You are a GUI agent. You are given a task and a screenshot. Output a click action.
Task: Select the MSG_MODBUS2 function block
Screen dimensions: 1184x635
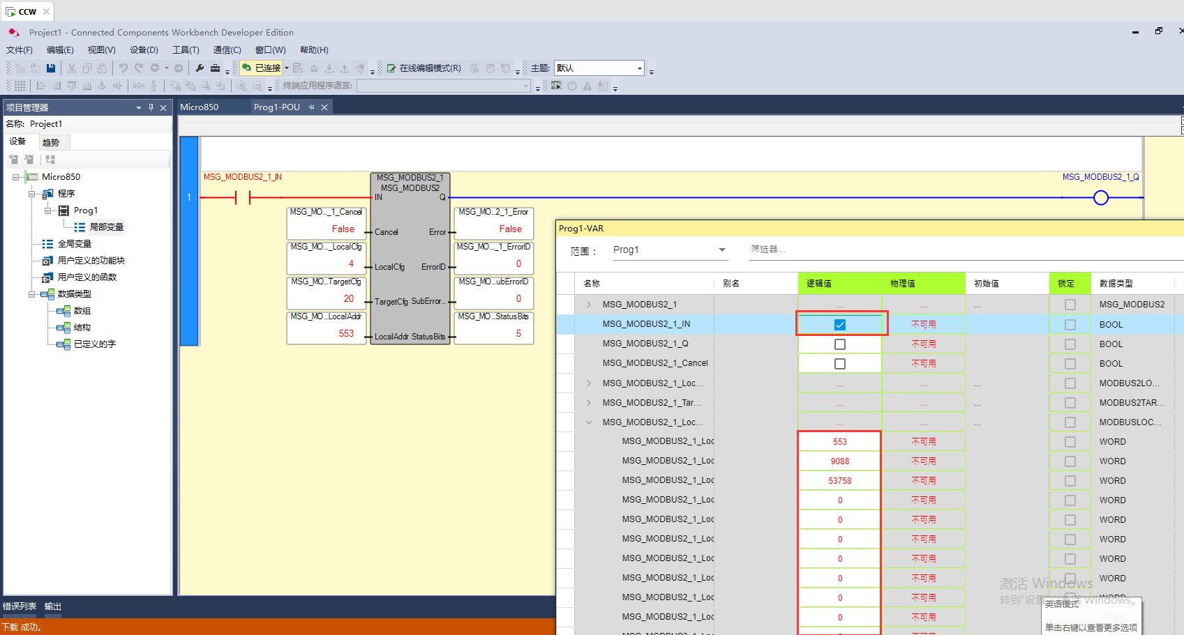coord(410,259)
